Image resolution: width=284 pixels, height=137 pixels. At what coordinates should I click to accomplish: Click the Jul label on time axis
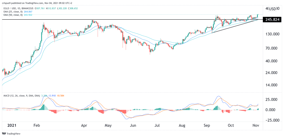click(157, 125)
